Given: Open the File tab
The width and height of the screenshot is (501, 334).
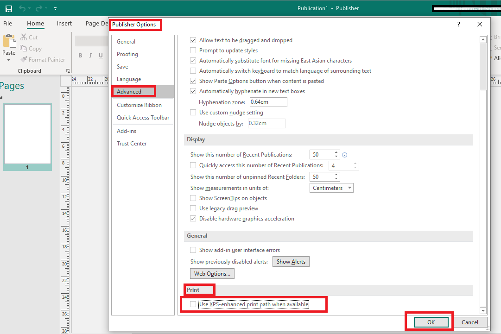Looking at the screenshot, I should point(8,23).
